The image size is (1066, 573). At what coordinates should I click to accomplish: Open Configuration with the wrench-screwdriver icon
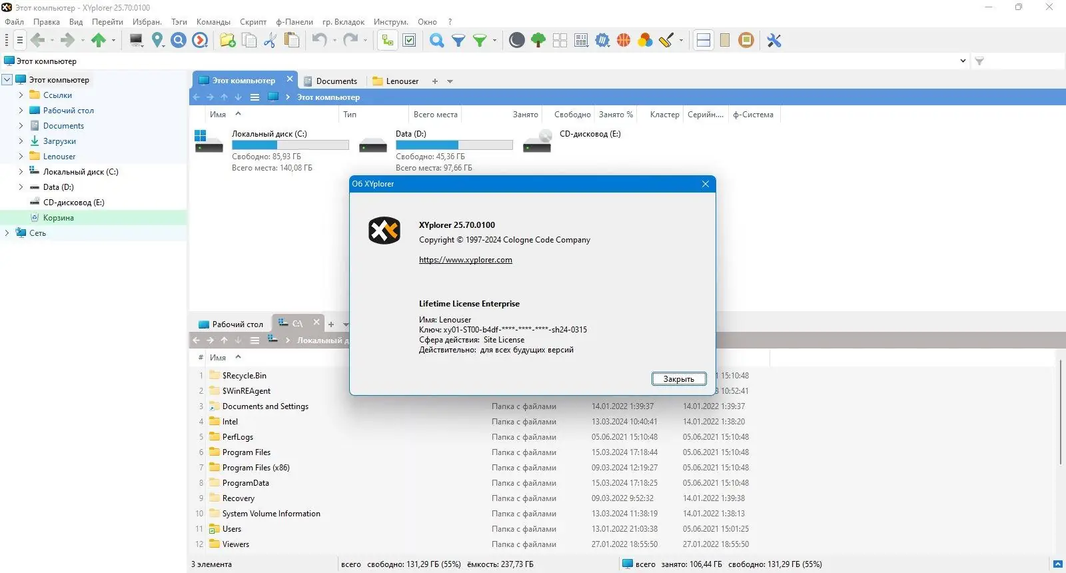(774, 41)
